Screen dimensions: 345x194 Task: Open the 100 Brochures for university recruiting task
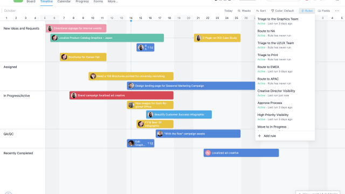click(131, 76)
